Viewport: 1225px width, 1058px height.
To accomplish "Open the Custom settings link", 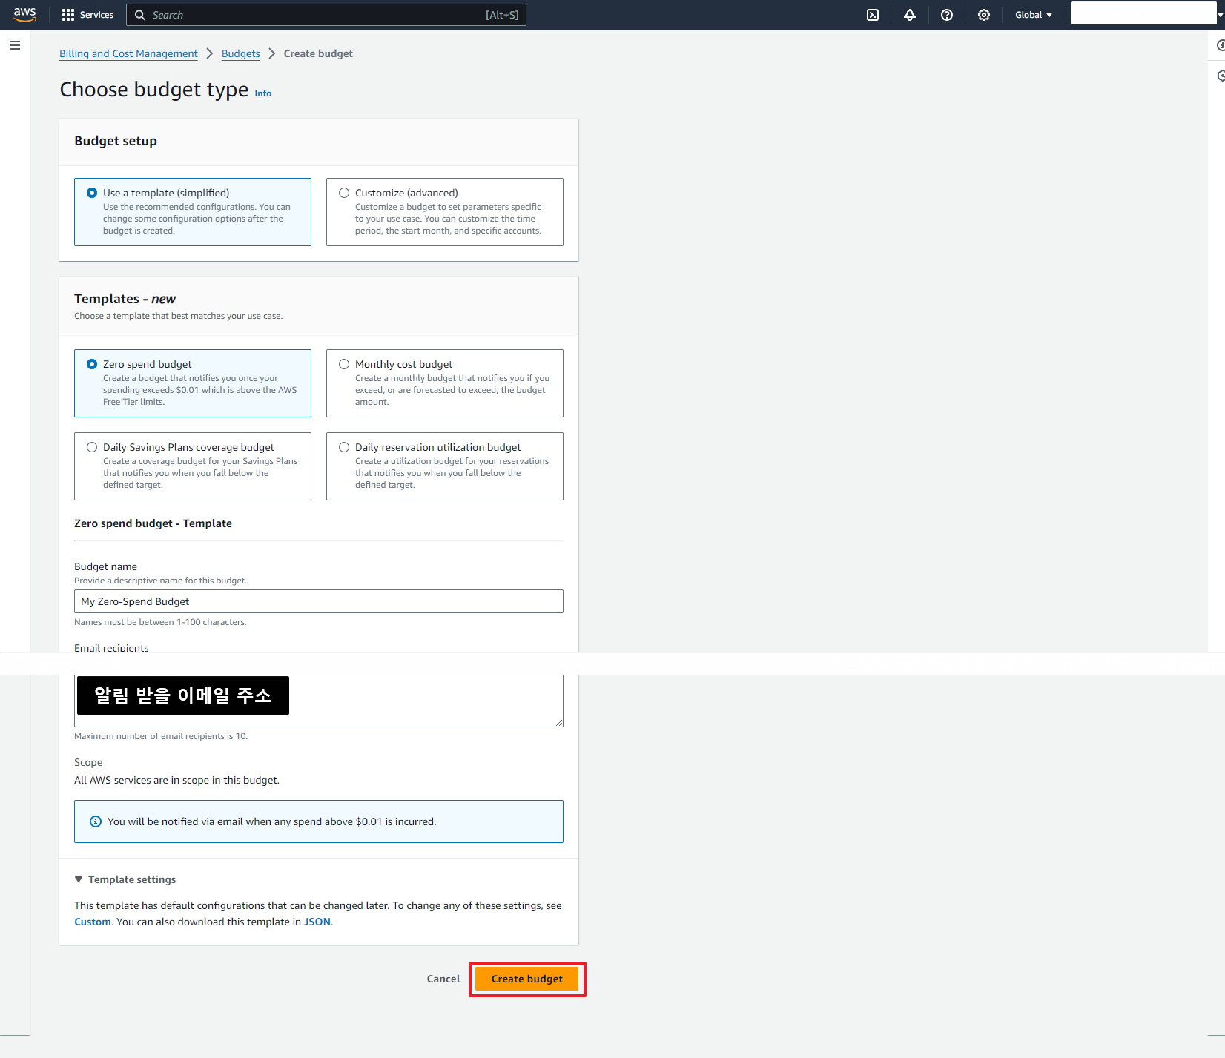I will tap(93, 922).
